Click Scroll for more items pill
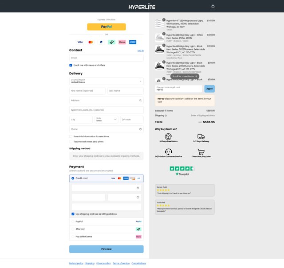284x268 pixels. 185,76
